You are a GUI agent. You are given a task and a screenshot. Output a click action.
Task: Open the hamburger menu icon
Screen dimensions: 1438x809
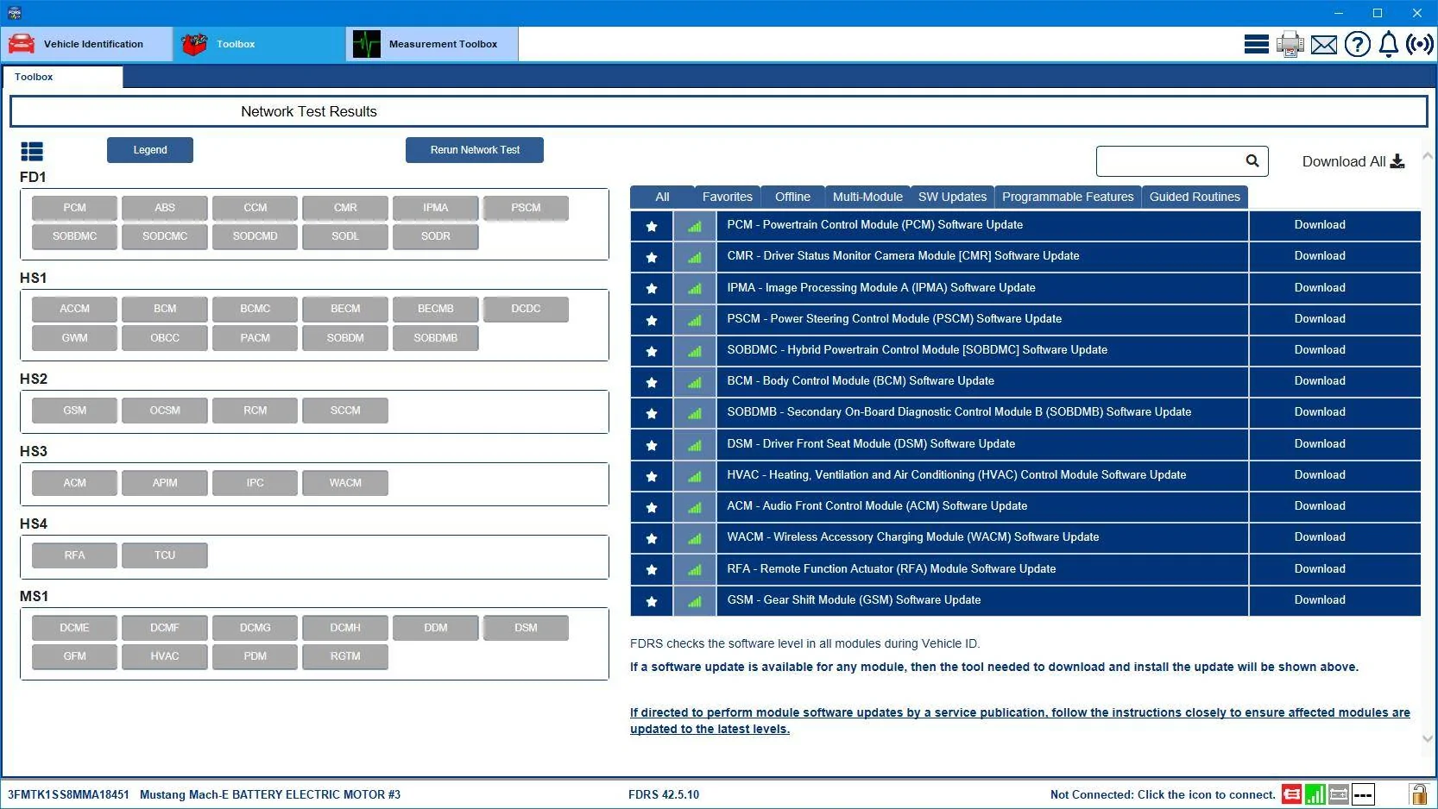point(1256,44)
